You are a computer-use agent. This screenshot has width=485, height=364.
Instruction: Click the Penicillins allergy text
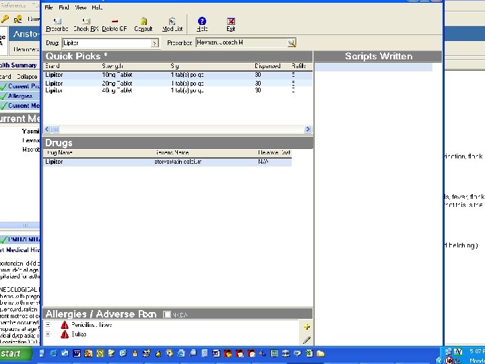click(92, 325)
